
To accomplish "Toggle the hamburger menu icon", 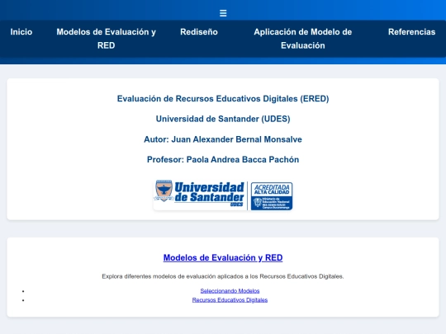I will [x=223, y=13].
